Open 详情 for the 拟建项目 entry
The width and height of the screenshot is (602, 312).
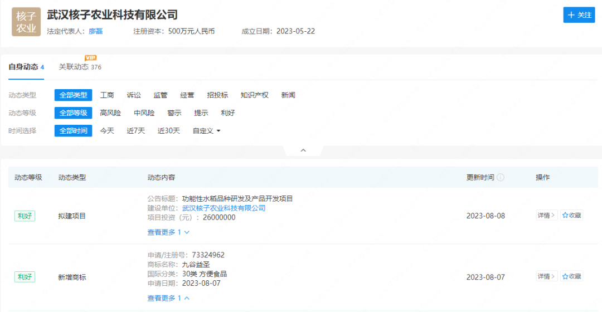(546, 216)
